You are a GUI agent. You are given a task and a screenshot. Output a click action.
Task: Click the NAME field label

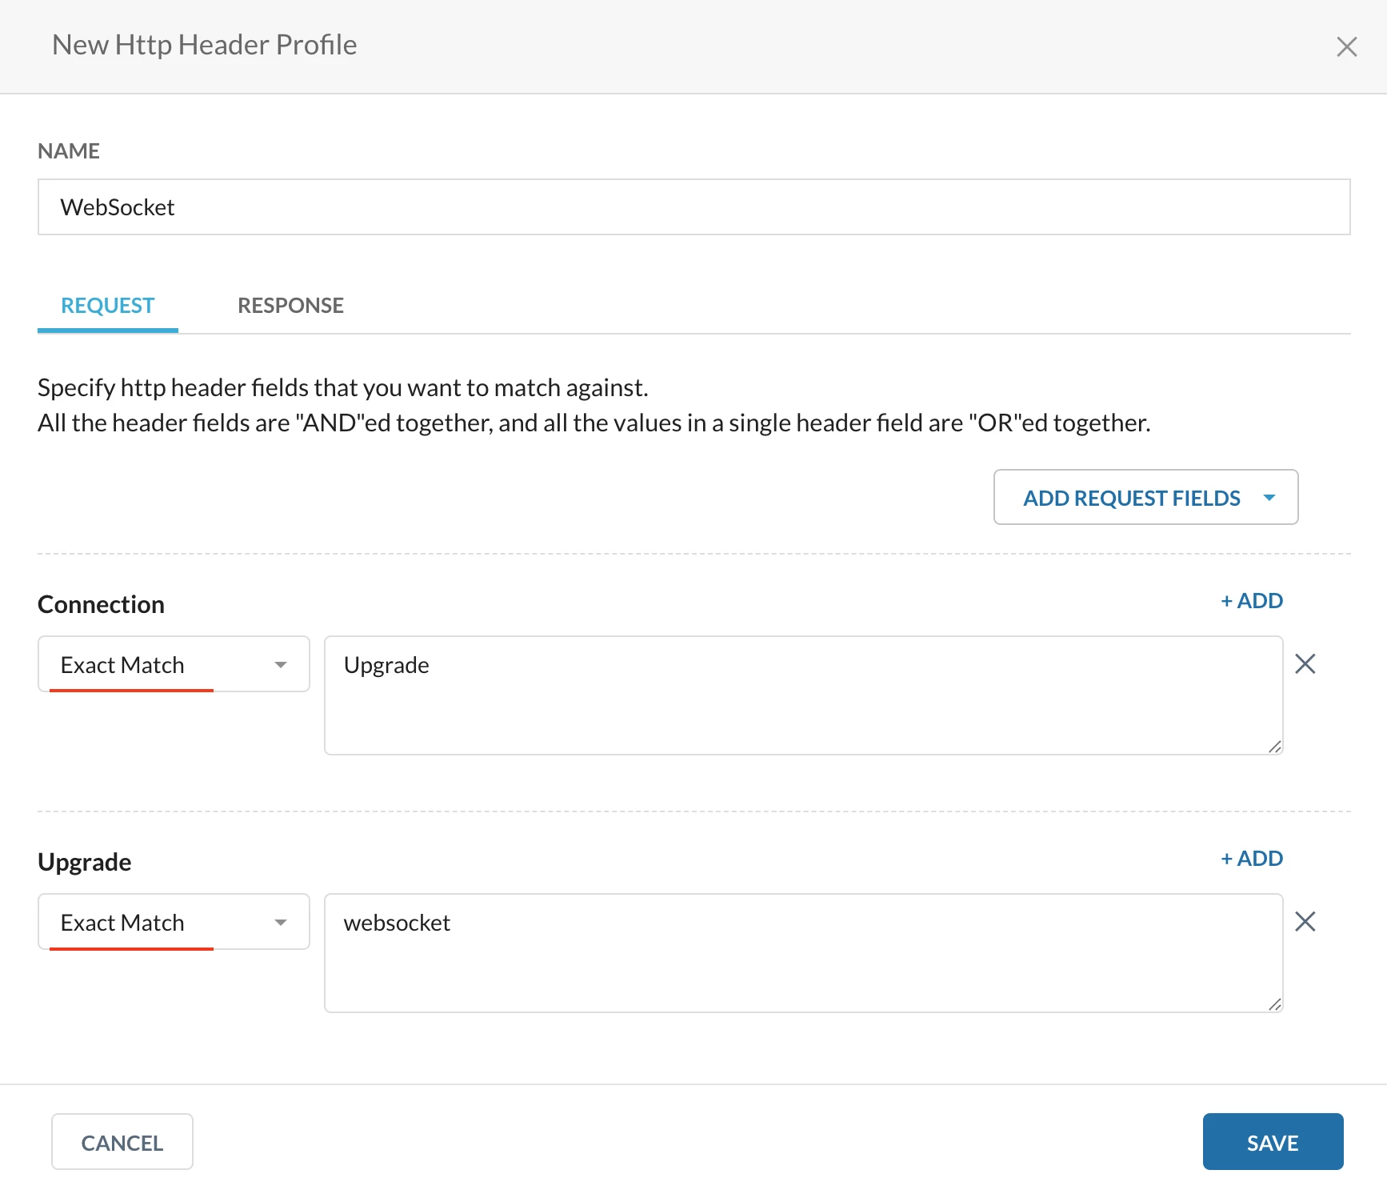click(69, 151)
